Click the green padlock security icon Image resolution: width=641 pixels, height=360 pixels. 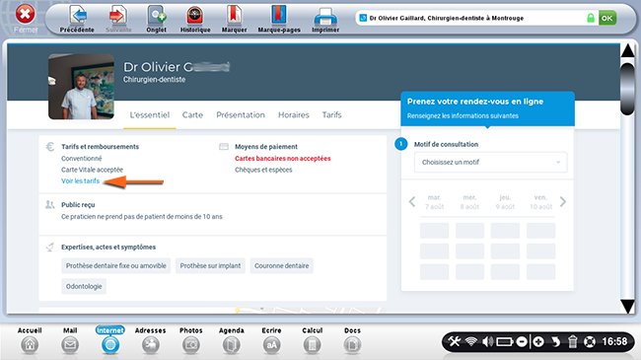[x=591, y=18]
